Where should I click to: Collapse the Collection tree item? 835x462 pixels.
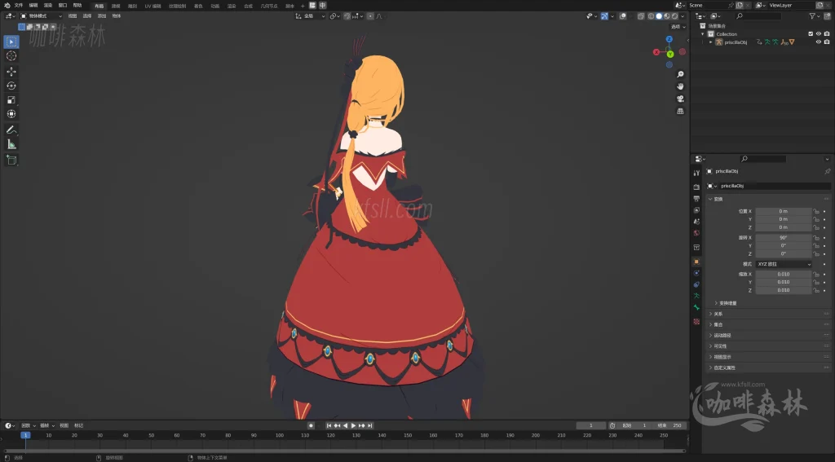click(x=703, y=34)
